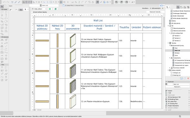Open the 'Zone' schedule in Navigator
Screen dimensions: 190x118
[176, 55]
